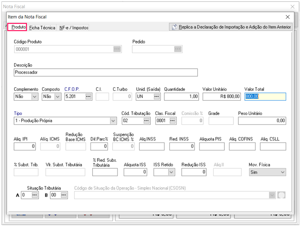Image resolution: width=301 pixels, height=226 pixels.
Task: Open the Unid. (Saída) lookup ellipsis button
Action: 157,96
